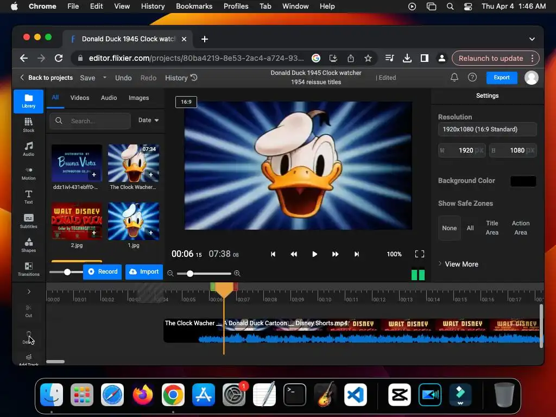Open Finder in the Dock

pyautogui.click(x=52, y=395)
